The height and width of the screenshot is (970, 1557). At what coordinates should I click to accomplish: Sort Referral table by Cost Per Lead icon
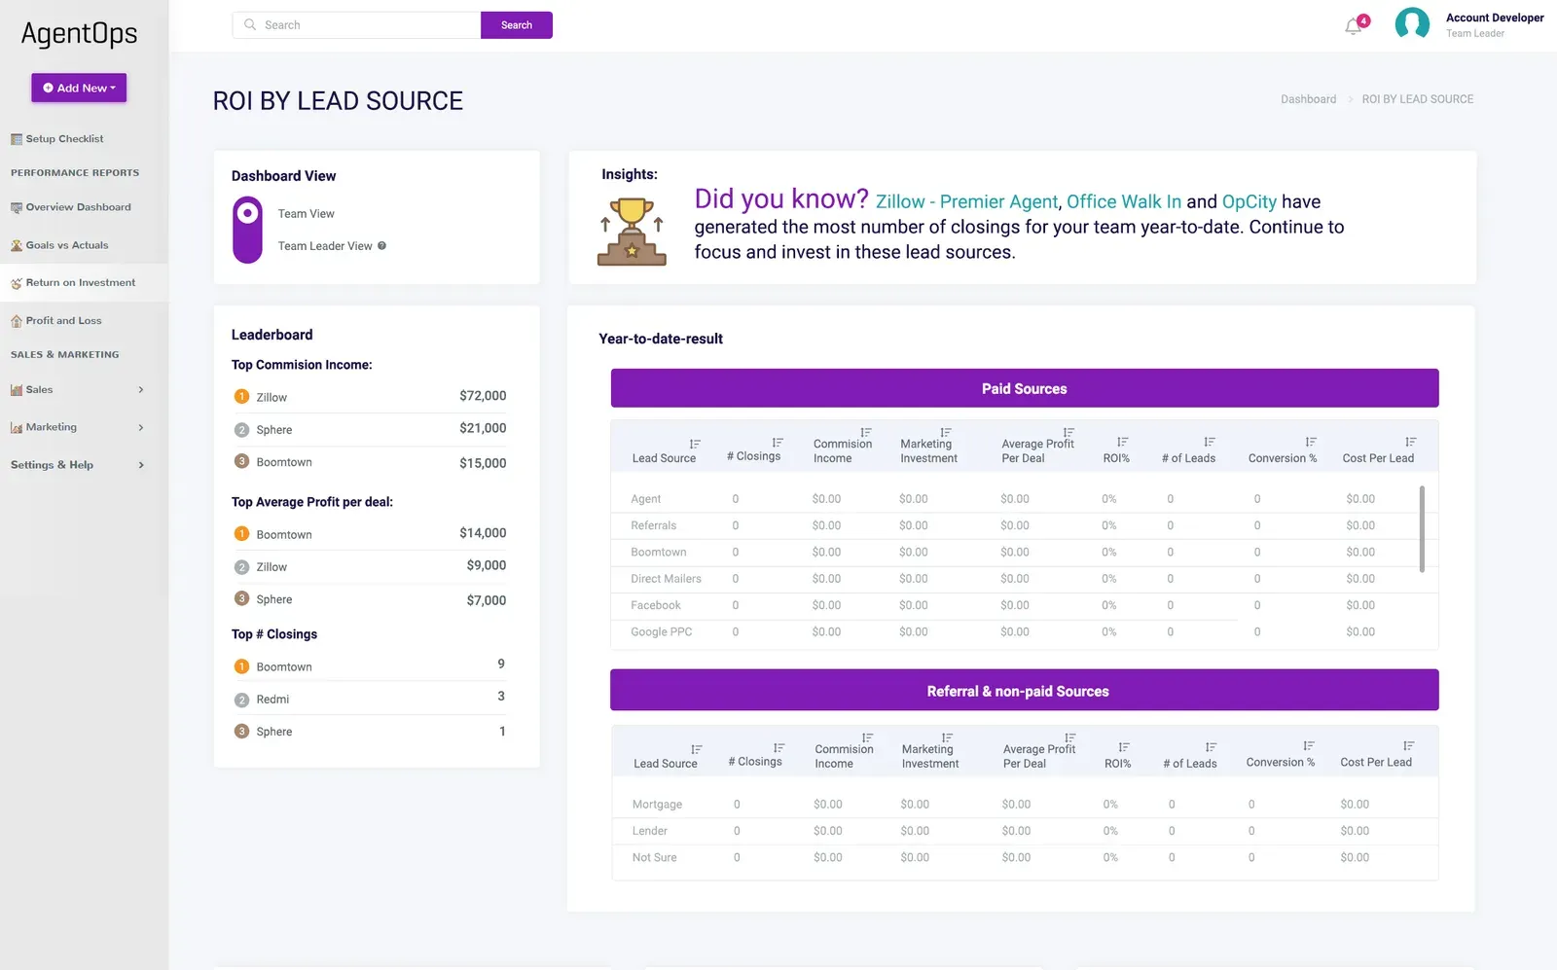[x=1409, y=745]
